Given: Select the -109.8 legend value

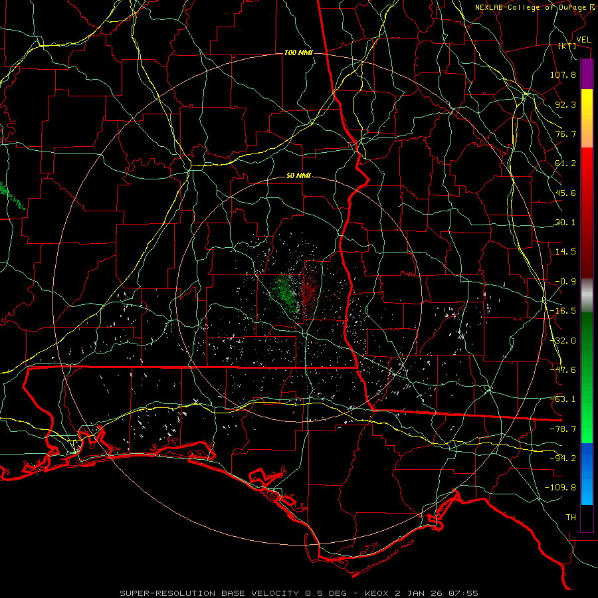Looking at the screenshot, I should coord(560,488).
